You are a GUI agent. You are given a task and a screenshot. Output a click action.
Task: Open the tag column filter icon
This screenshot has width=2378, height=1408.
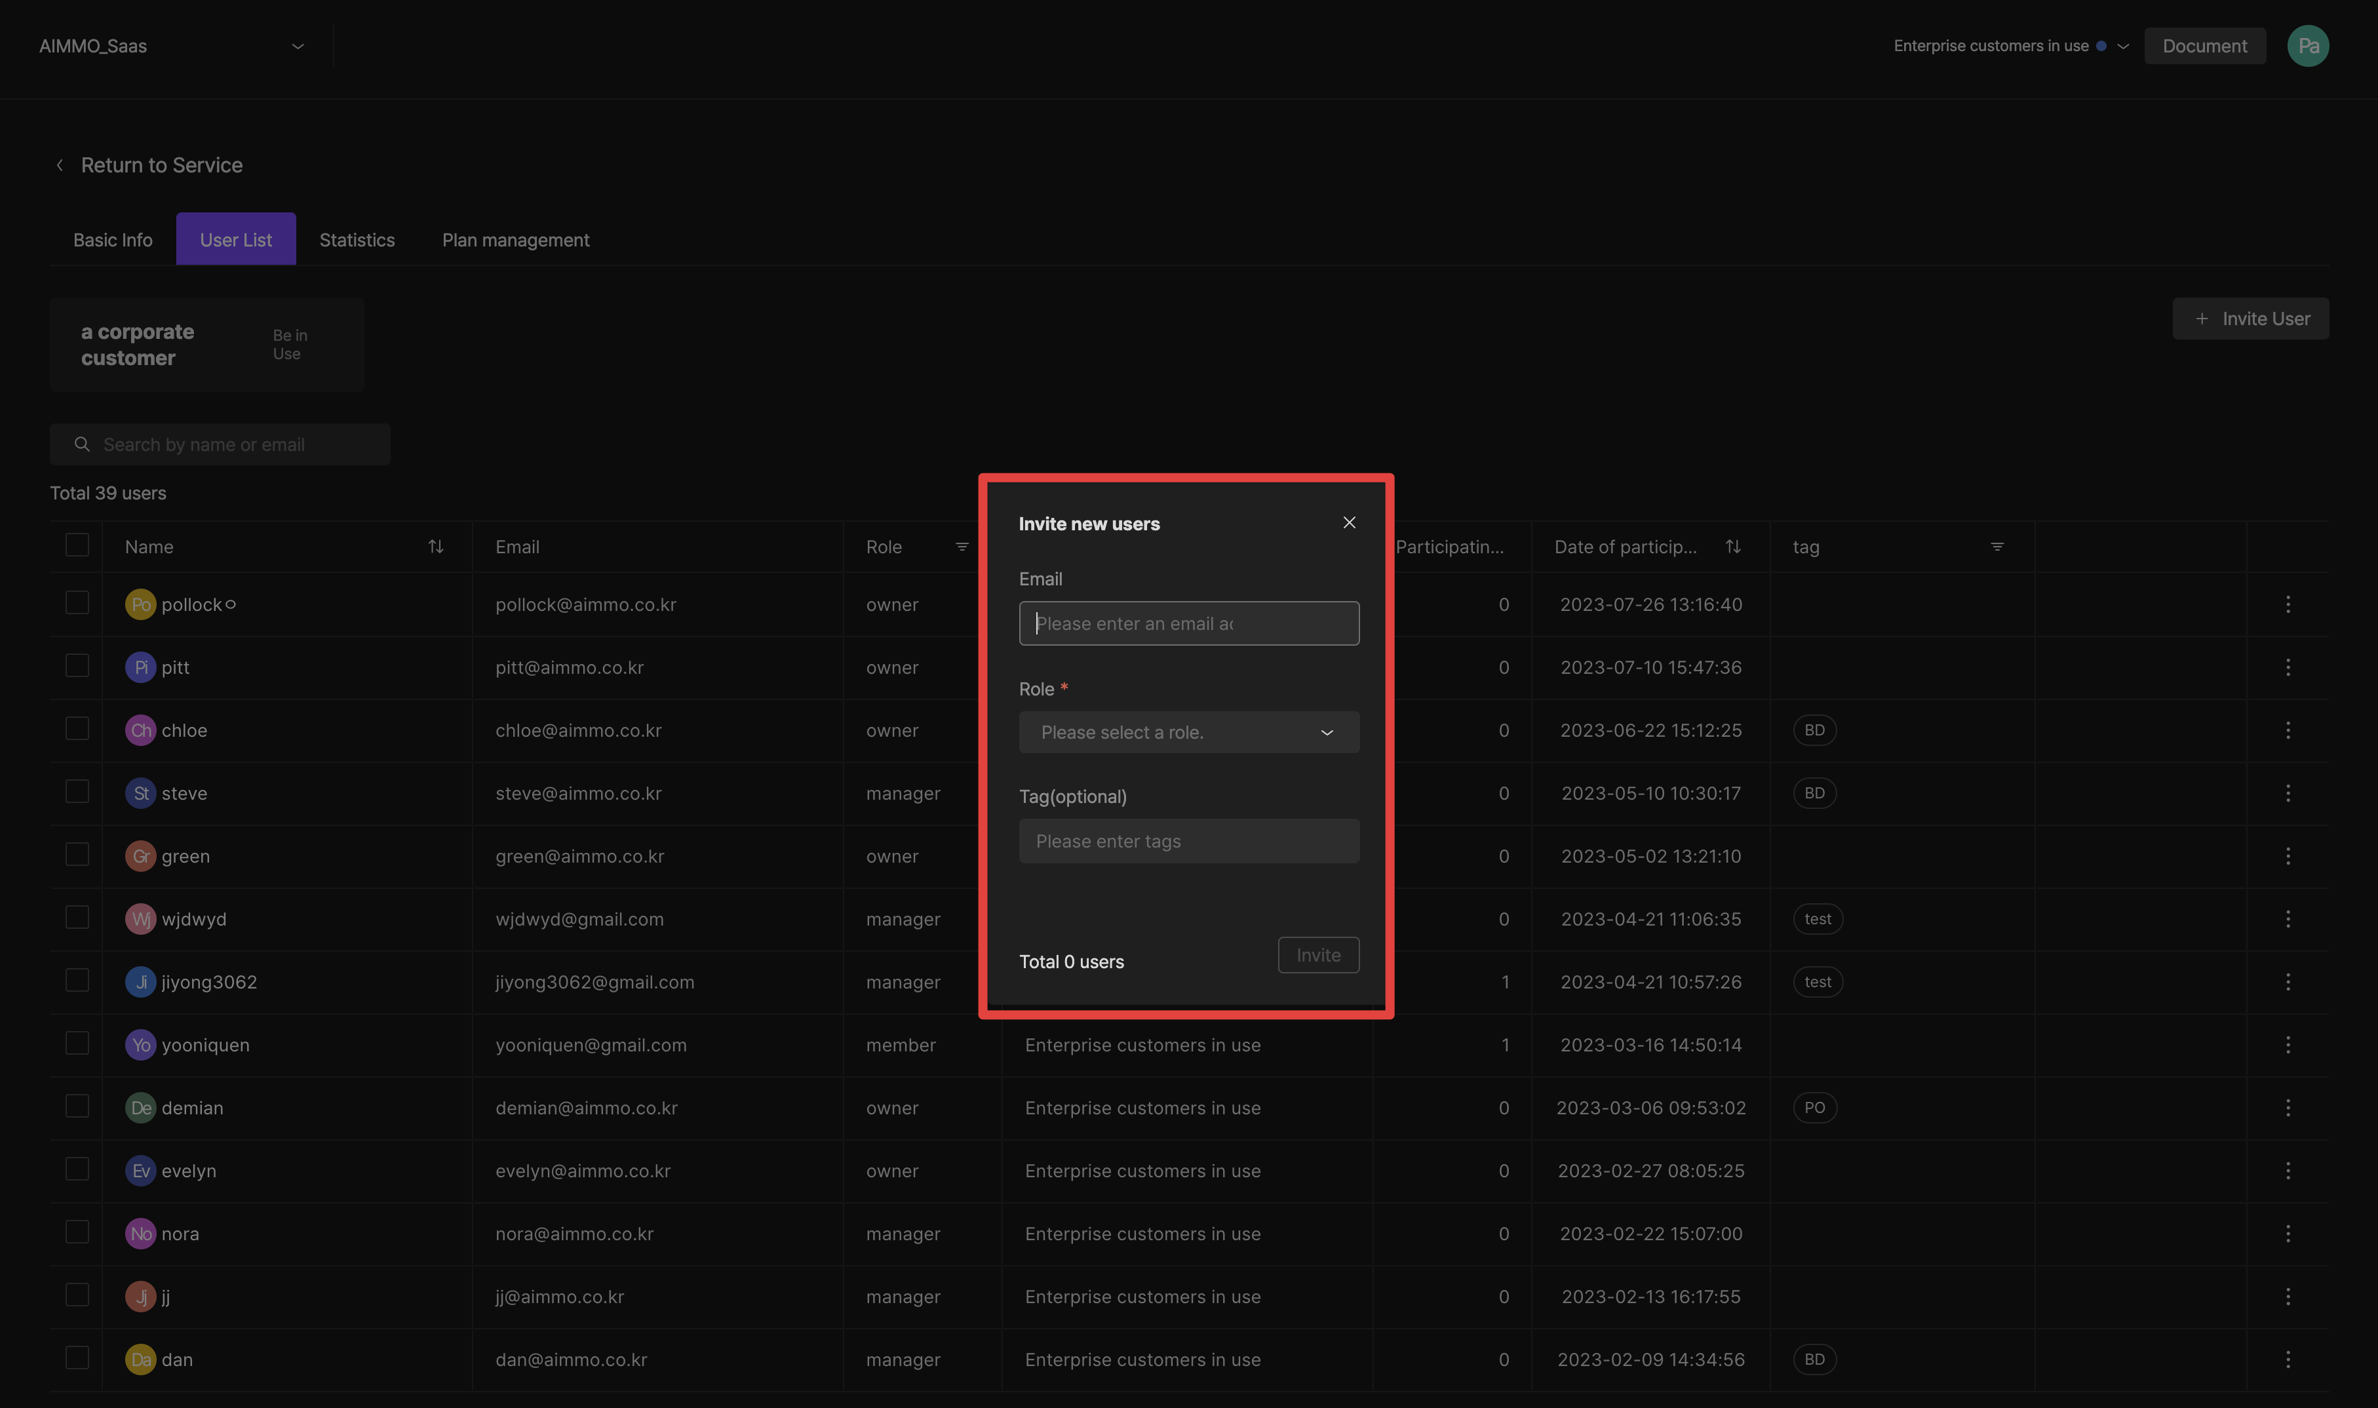point(1997,547)
